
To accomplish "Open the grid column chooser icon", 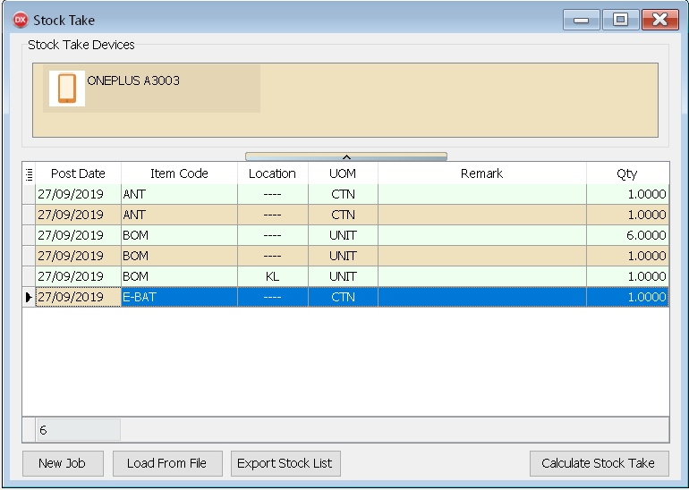I will (29, 174).
